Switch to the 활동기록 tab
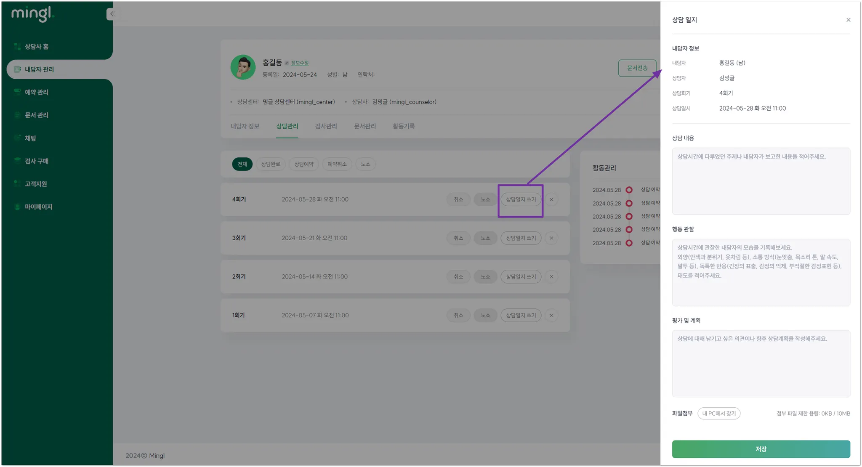This screenshot has width=862, height=467. coord(403,126)
